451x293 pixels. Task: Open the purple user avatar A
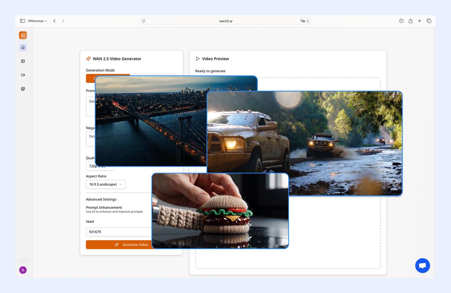tap(23, 270)
